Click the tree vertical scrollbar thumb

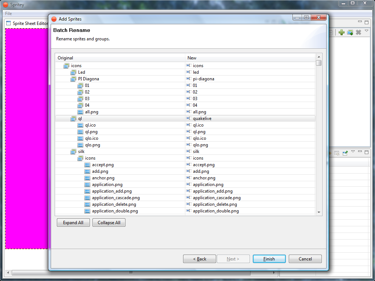pyautogui.click(x=319, y=63)
